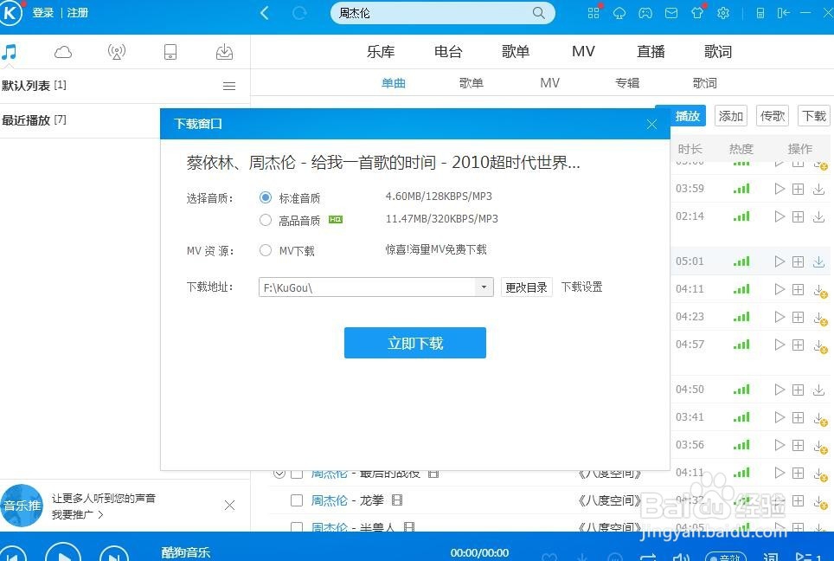The image size is (834, 561).
Task: Open the mobile device sidebar icon
Action: pos(170,52)
